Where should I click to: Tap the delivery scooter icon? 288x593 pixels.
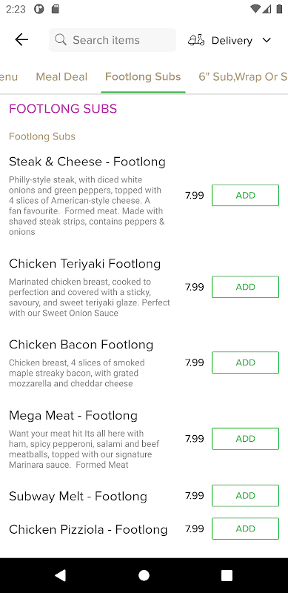[x=196, y=40]
